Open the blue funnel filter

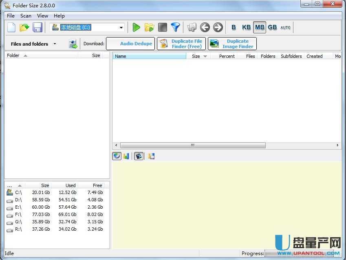tap(175, 27)
